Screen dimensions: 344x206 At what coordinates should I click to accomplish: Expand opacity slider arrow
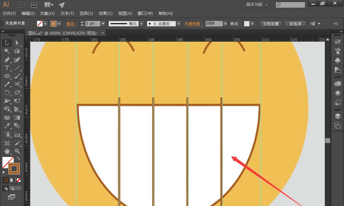click(x=226, y=24)
